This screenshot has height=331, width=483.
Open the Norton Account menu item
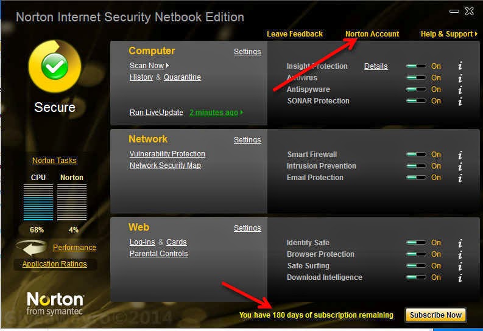[x=372, y=34]
